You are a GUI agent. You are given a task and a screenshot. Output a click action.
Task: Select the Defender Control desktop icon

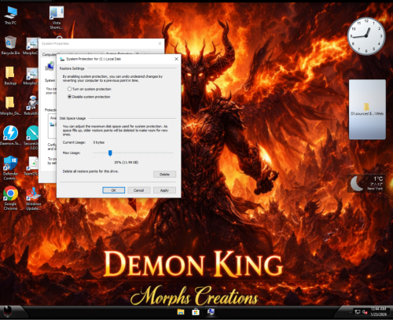click(10, 167)
